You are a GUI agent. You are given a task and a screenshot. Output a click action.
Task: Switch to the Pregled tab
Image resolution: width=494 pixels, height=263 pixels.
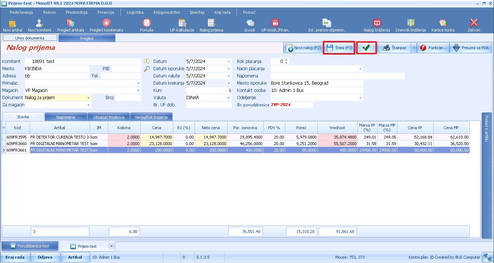click(87, 38)
